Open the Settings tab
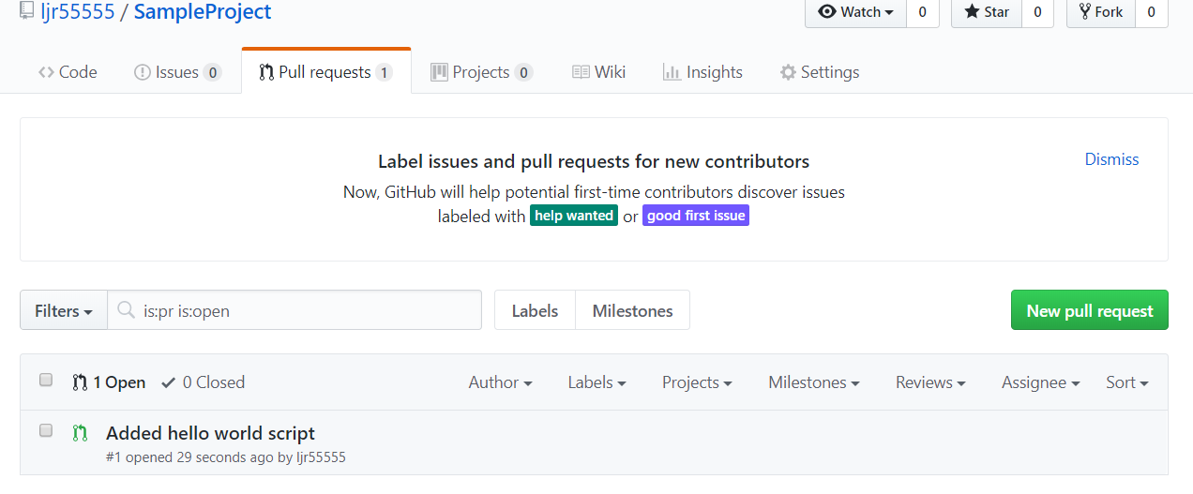Screen dimensions: 1193x494 point(820,72)
